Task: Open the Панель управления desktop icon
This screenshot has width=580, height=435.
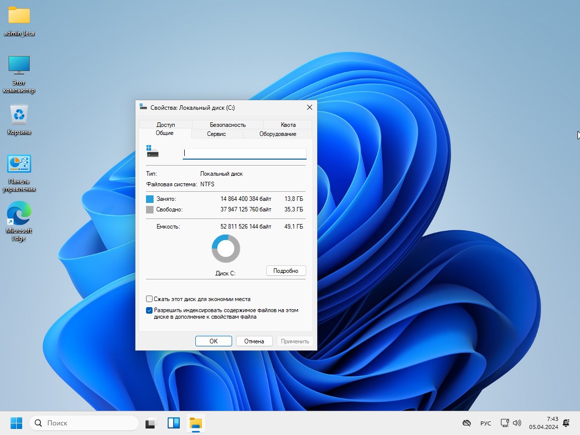Action: coord(19,164)
